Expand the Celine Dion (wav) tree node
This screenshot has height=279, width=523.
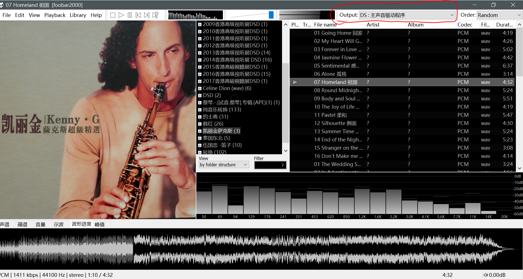[x=200, y=88]
